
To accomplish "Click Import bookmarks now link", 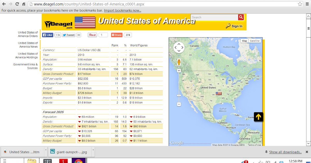I will [123, 10].
